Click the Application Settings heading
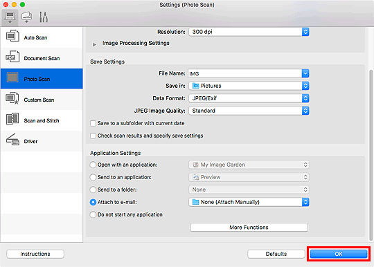 click(x=116, y=153)
